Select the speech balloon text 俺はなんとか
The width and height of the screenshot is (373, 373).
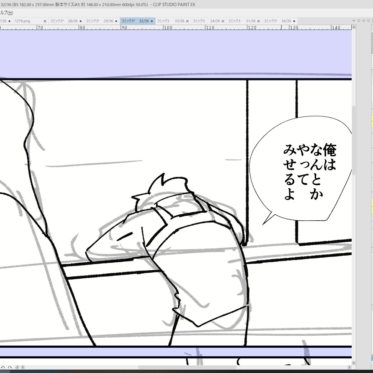[x=323, y=171]
